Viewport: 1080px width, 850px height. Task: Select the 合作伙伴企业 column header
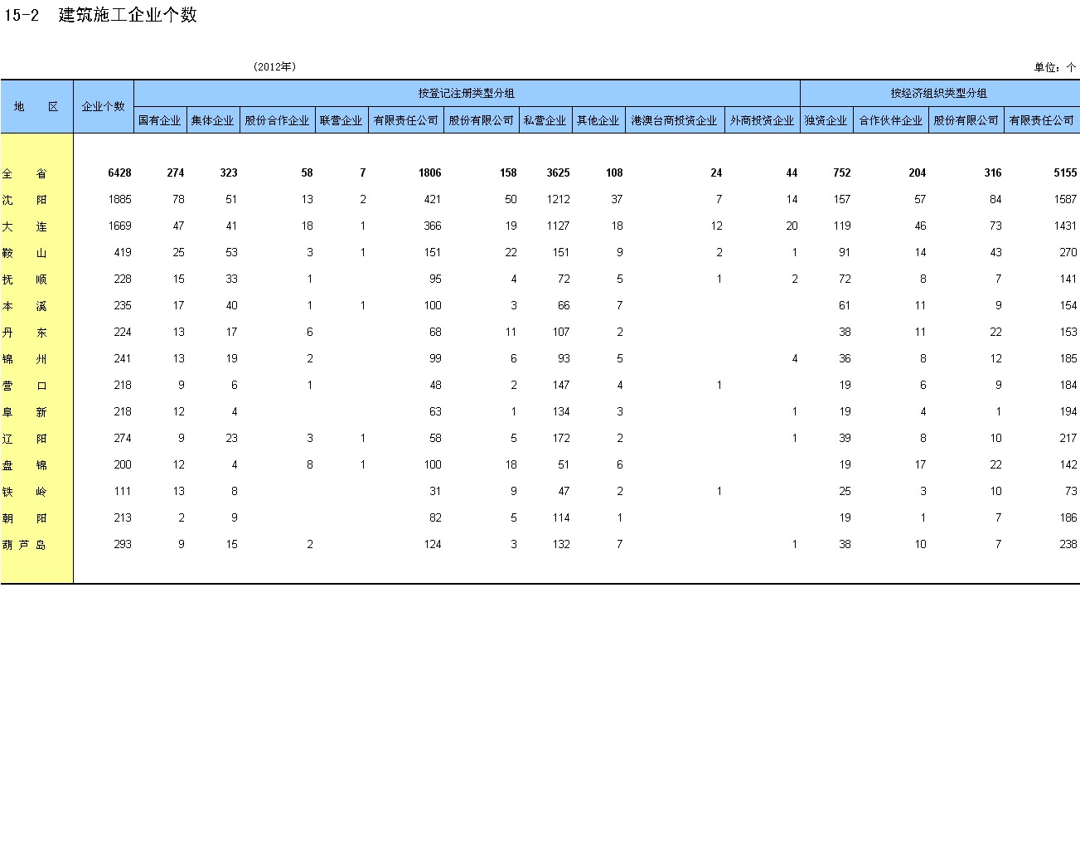(x=891, y=120)
